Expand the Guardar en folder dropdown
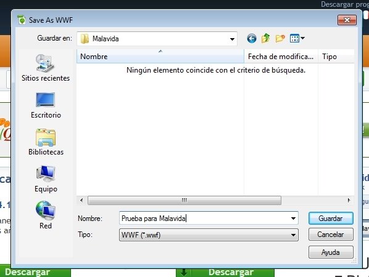This screenshot has width=369, height=277. pos(232,39)
